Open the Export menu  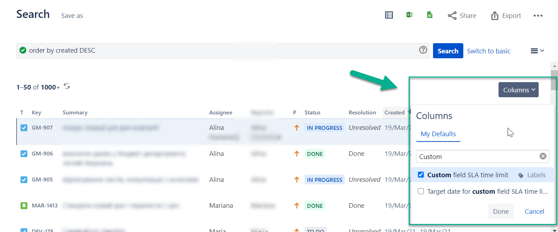[x=506, y=16]
